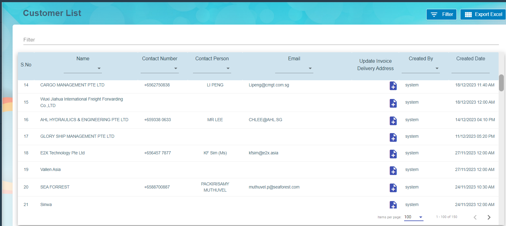506x226 pixels.
Task: Click invoice address icon for SEA FORREST
Action: (393, 188)
